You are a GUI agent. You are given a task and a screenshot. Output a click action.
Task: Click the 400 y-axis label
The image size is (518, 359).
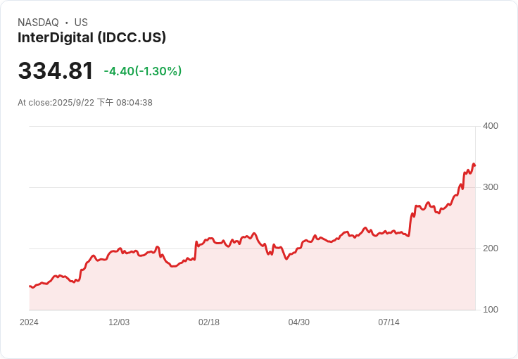[490, 126]
